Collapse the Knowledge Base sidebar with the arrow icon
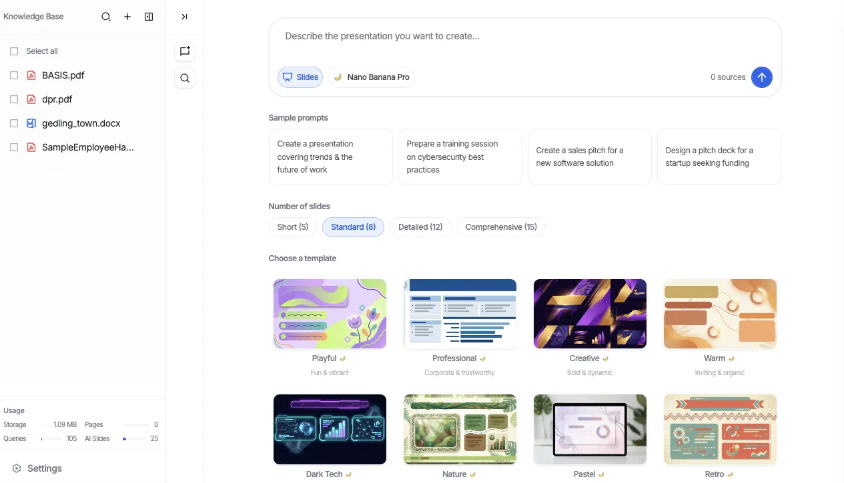The height and width of the screenshot is (483, 844). point(185,17)
